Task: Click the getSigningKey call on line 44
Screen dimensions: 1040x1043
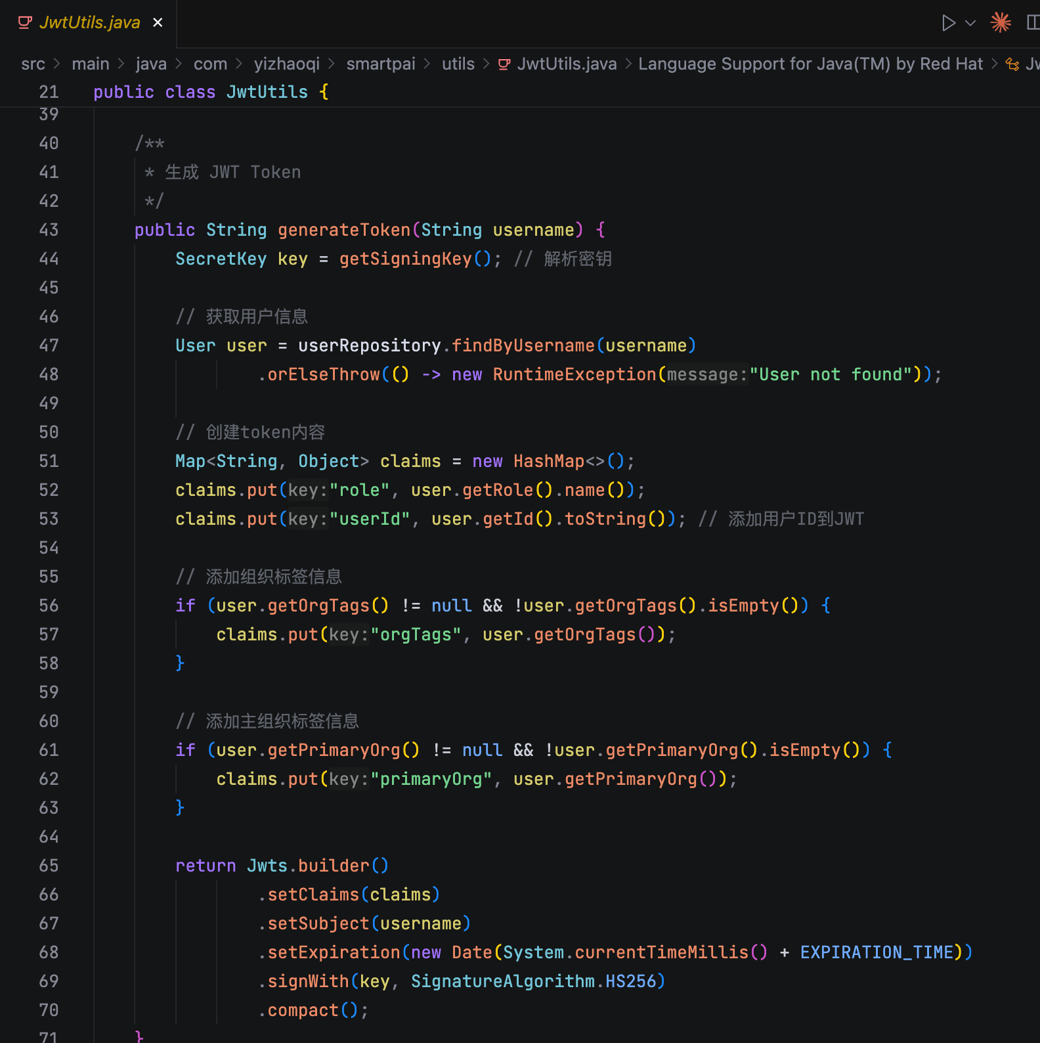Action: pos(406,259)
